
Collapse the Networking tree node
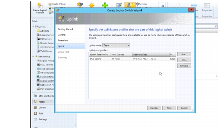33,56
